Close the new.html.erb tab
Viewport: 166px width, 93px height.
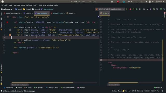[x=48, y=13]
